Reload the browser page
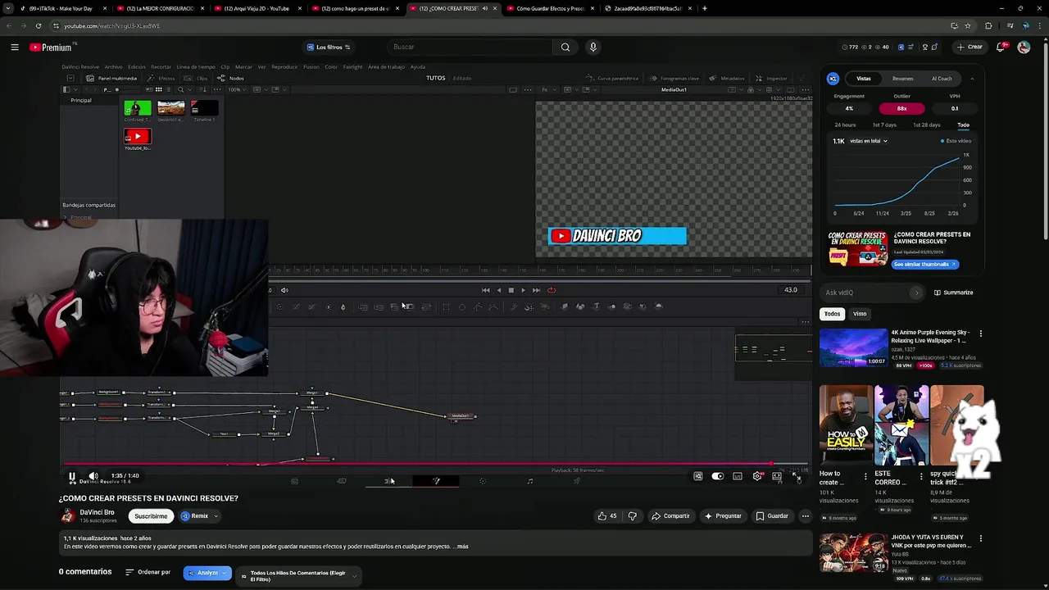The width and height of the screenshot is (1049, 590). tap(39, 25)
